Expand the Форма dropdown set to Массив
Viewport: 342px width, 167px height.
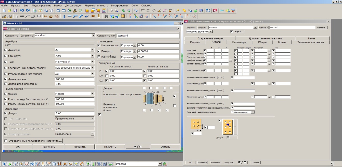(92, 94)
